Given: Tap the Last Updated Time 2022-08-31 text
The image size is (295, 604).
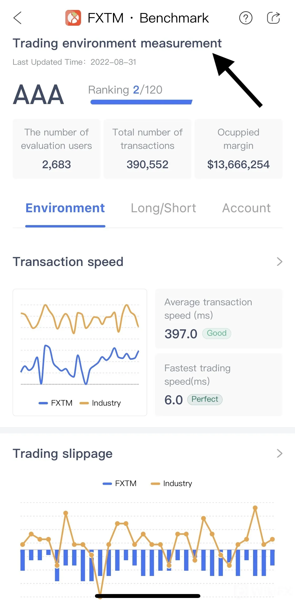Looking at the screenshot, I should click(74, 62).
